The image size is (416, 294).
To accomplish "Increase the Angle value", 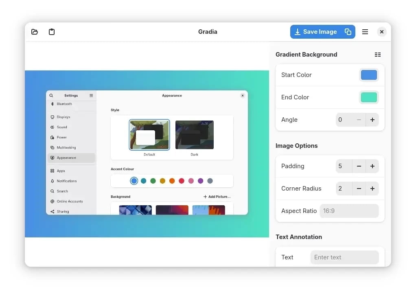I will (x=372, y=120).
